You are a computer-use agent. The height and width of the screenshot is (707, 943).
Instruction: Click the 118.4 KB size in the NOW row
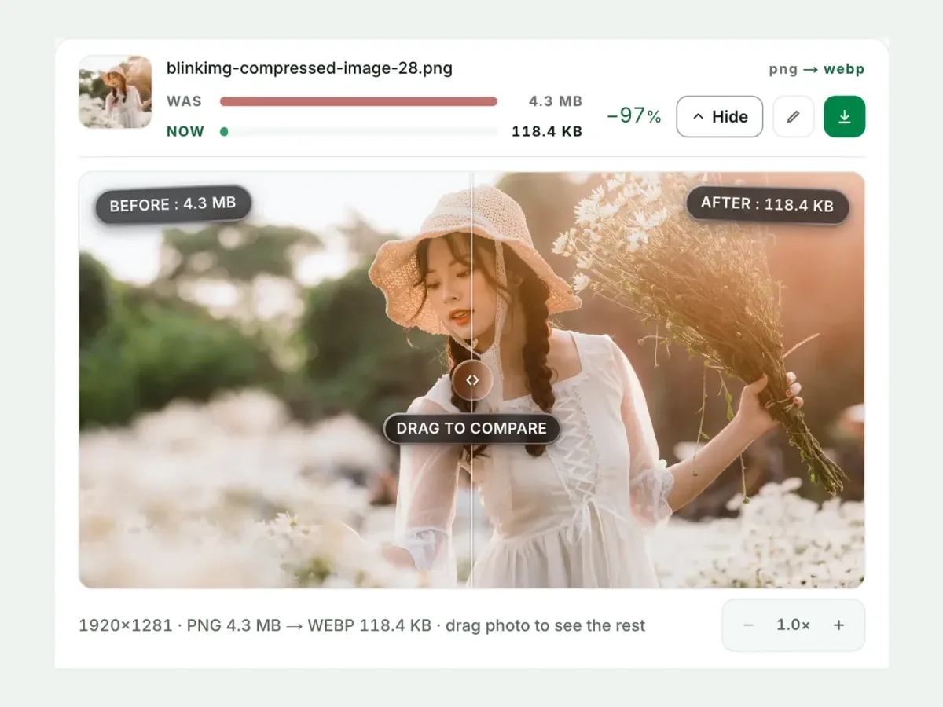[547, 132]
